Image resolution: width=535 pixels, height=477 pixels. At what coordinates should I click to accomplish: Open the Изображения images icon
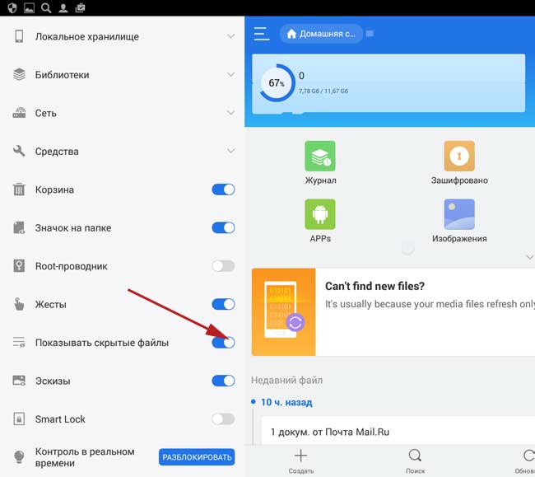(459, 214)
